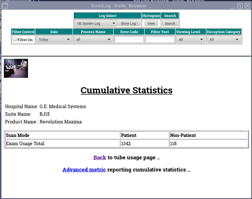Viewport: 252px width, 199px height.
Task: Minimize the ErrorLog Insite_Browser window
Action: 232,6
